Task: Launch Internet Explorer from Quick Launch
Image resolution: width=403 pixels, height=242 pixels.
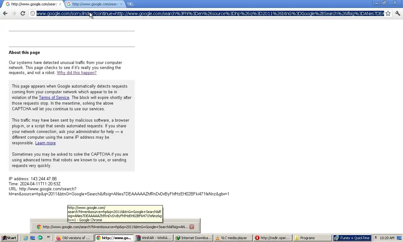Action: [26, 238]
